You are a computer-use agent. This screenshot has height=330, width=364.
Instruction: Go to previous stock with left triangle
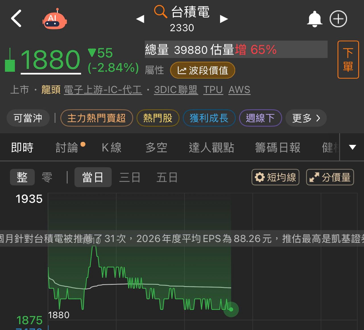click(140, 19)
